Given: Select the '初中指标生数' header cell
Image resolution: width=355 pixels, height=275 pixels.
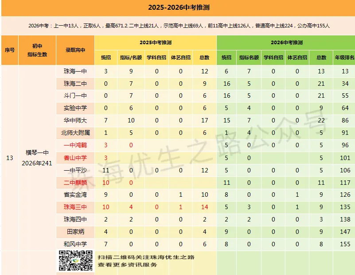Looking at the screenshot, I should pyautogui.click(x=37, y=50).
